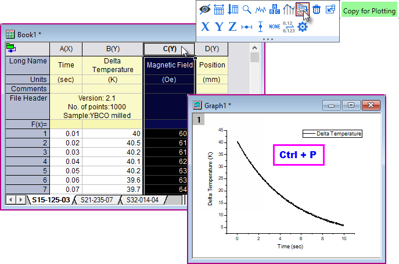The image size is (399, 264).
Task: Click the Graph1 window icon
Action: [197, 105]
